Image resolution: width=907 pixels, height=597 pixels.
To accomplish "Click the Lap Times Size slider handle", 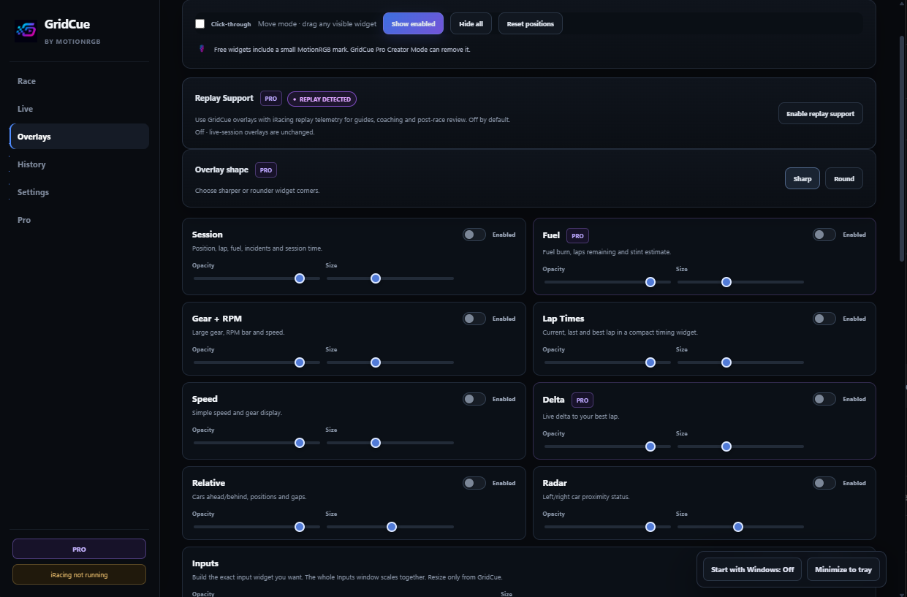I will (726, 362).
